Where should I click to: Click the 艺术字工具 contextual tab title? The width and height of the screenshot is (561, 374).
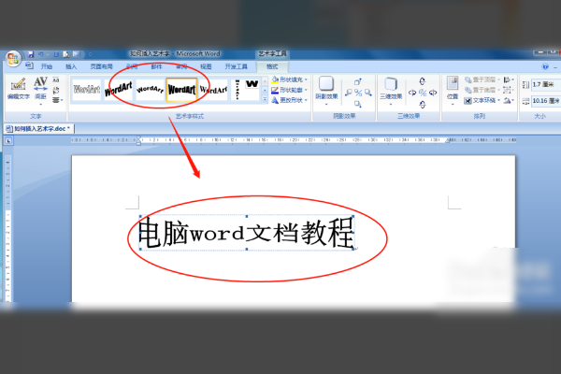point(272,53)
